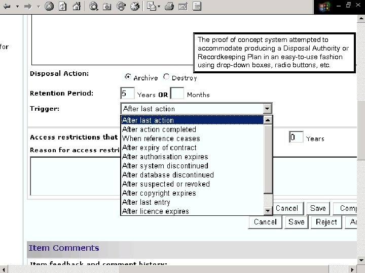Click the retention Years field

click(x=127, y=93)
